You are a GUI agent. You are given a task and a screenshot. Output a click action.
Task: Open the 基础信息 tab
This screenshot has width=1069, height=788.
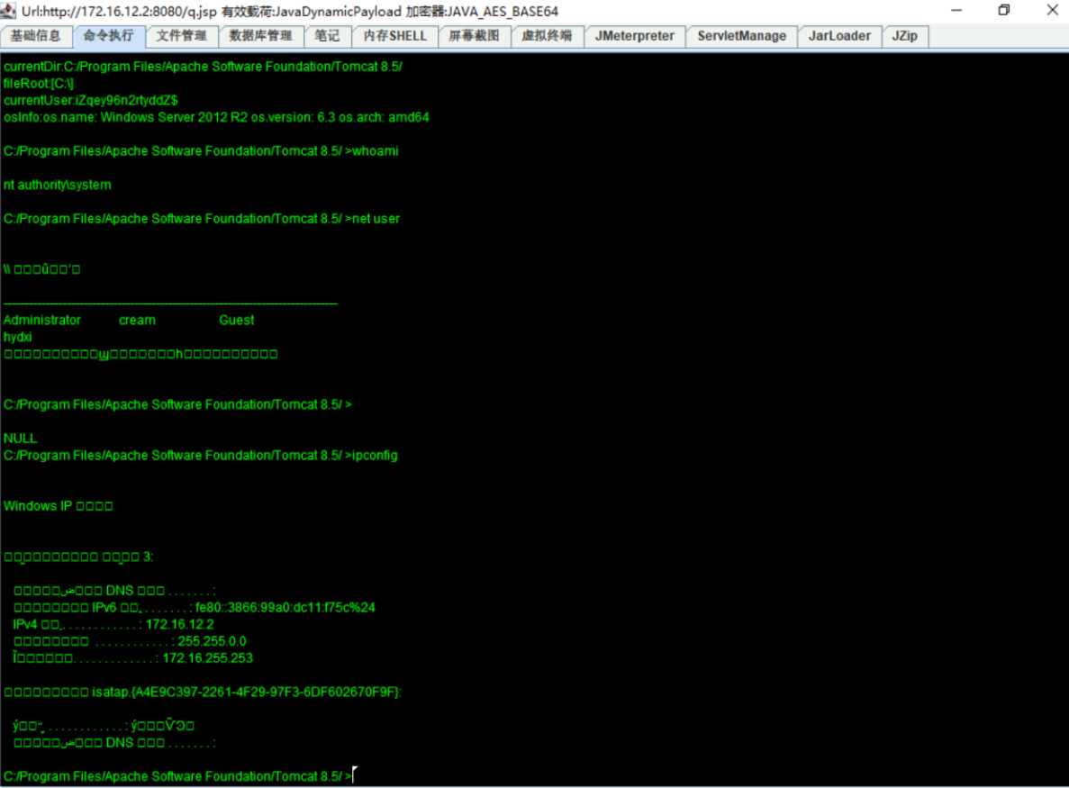35,36
